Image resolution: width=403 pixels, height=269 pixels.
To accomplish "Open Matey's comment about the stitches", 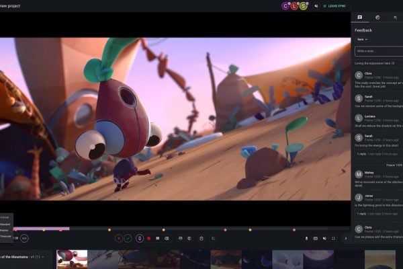I will (378, 179).
